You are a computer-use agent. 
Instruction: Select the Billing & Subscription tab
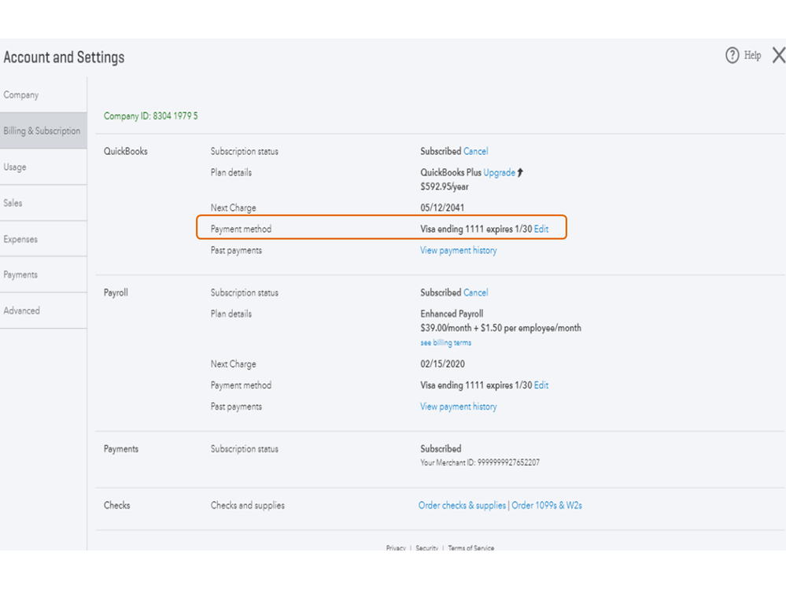pos(42,131)
